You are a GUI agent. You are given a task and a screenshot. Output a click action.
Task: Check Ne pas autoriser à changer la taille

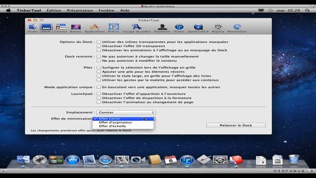99,56
